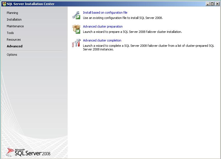Select the Advanced section
This screenshot has height=159, width=221.
click(14, 46)
